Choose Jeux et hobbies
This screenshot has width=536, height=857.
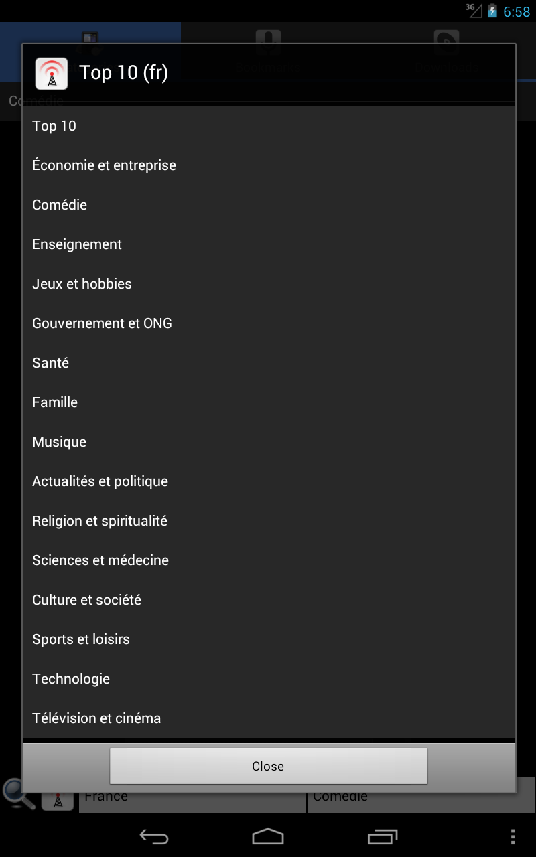pyautogui.click(x=269, y=284)
